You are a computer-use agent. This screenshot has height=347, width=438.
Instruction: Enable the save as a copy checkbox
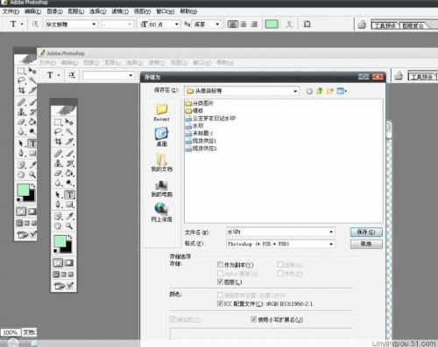coord(220,265)
